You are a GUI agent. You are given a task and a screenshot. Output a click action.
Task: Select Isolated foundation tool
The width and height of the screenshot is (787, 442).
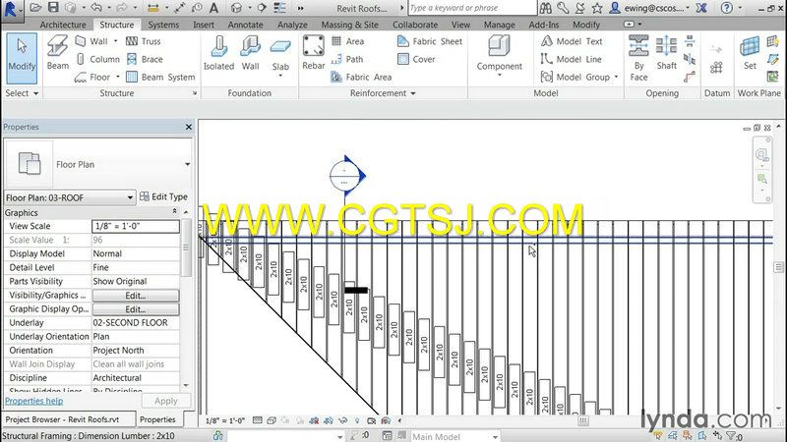click(218, 53)
